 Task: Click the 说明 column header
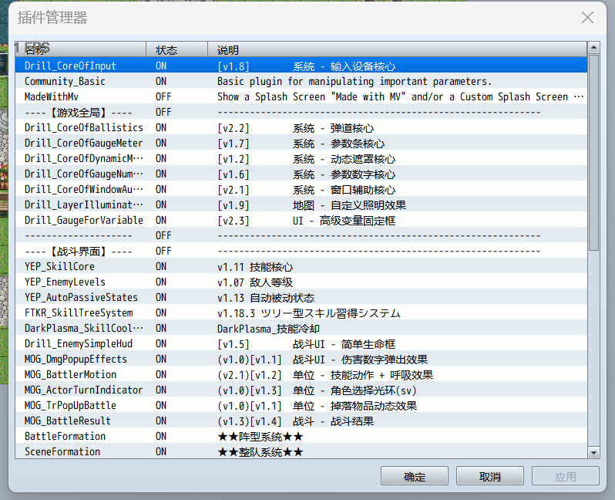tap(397, 49)
